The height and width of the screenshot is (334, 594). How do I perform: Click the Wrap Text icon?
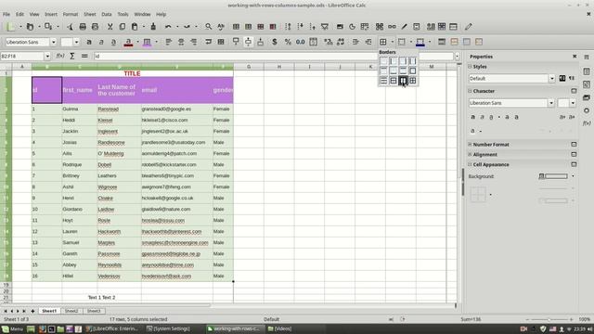click(x=208, y=42)
